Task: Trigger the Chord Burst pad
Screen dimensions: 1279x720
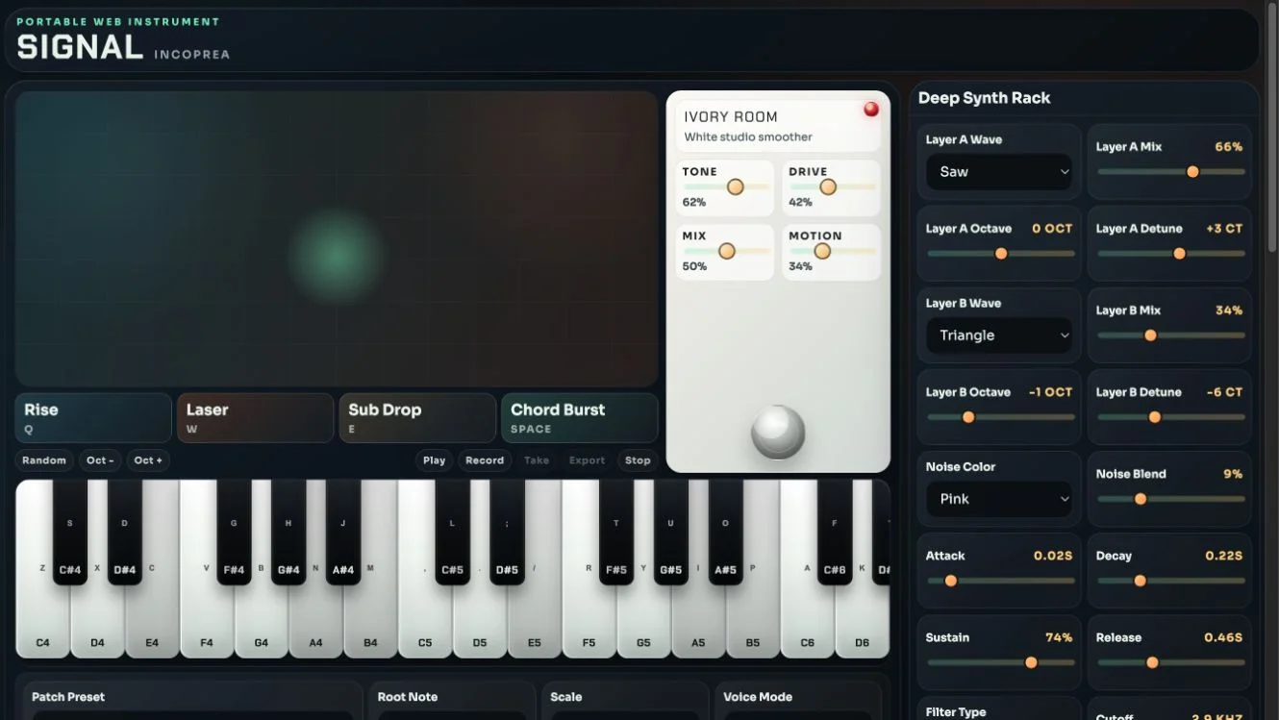Action: tap(580, 418)
